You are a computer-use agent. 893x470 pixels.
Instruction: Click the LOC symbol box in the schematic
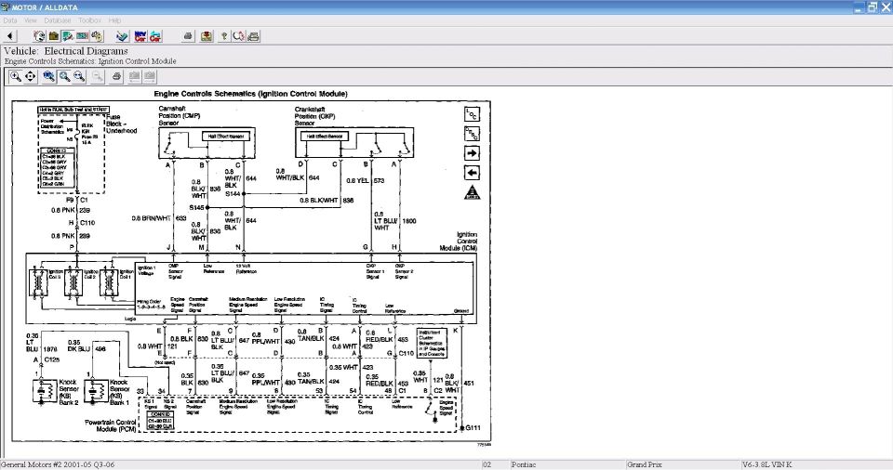point(472,114)
